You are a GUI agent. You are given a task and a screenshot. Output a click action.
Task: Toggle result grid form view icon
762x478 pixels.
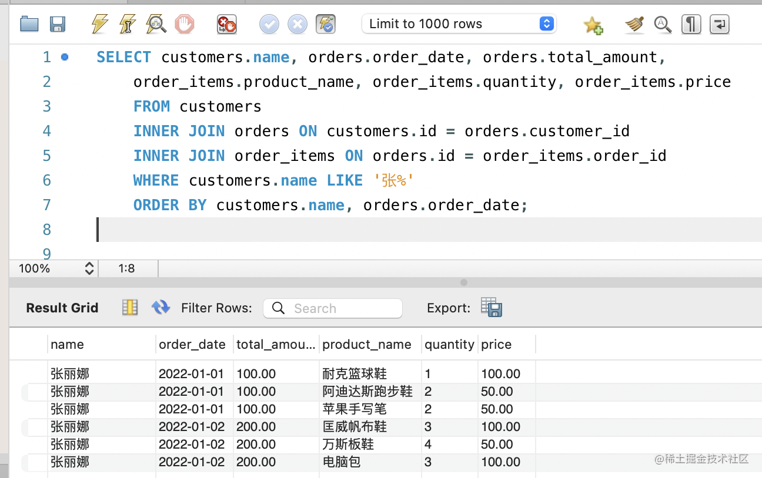(129, 307)
